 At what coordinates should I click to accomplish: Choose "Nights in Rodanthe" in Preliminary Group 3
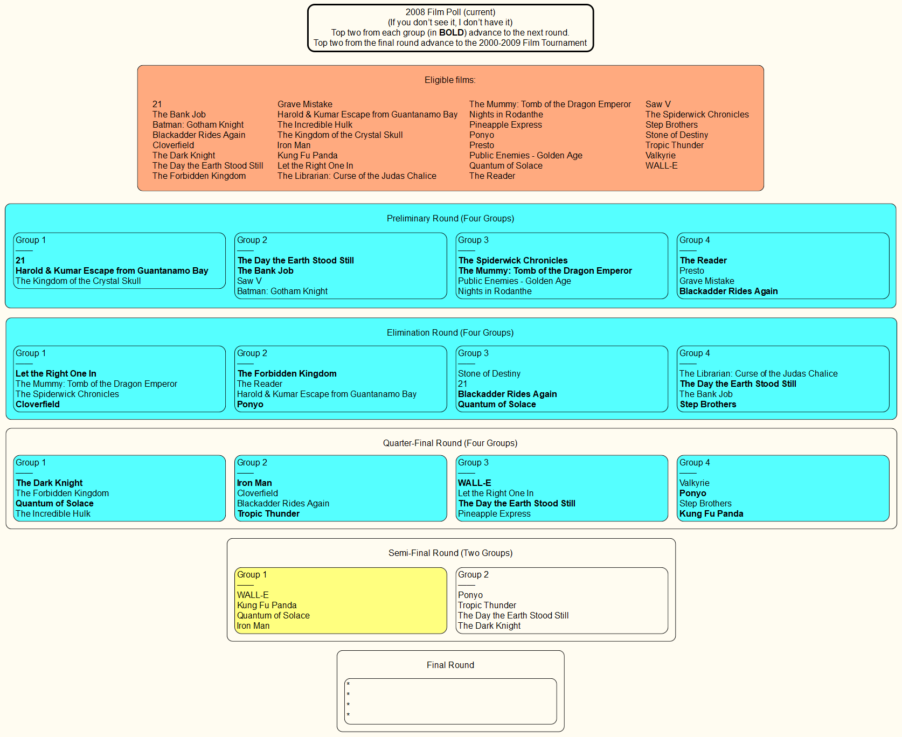[x=494, y=291]
